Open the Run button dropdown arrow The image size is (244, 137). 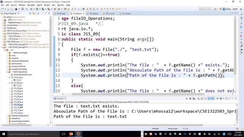(x=40, y=9)
